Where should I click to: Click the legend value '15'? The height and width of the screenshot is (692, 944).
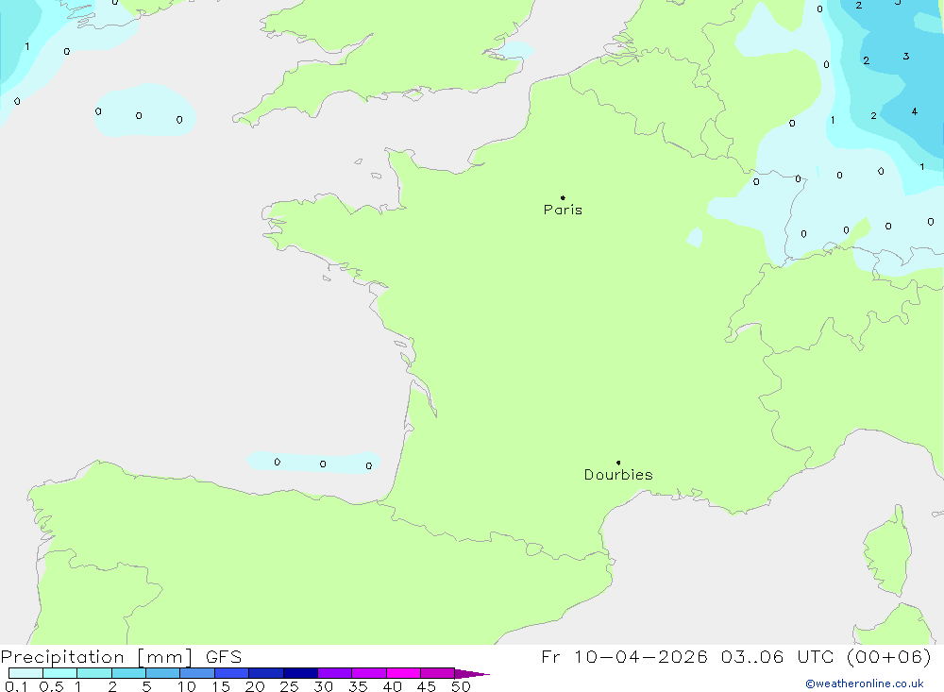(x=221, y=686)
